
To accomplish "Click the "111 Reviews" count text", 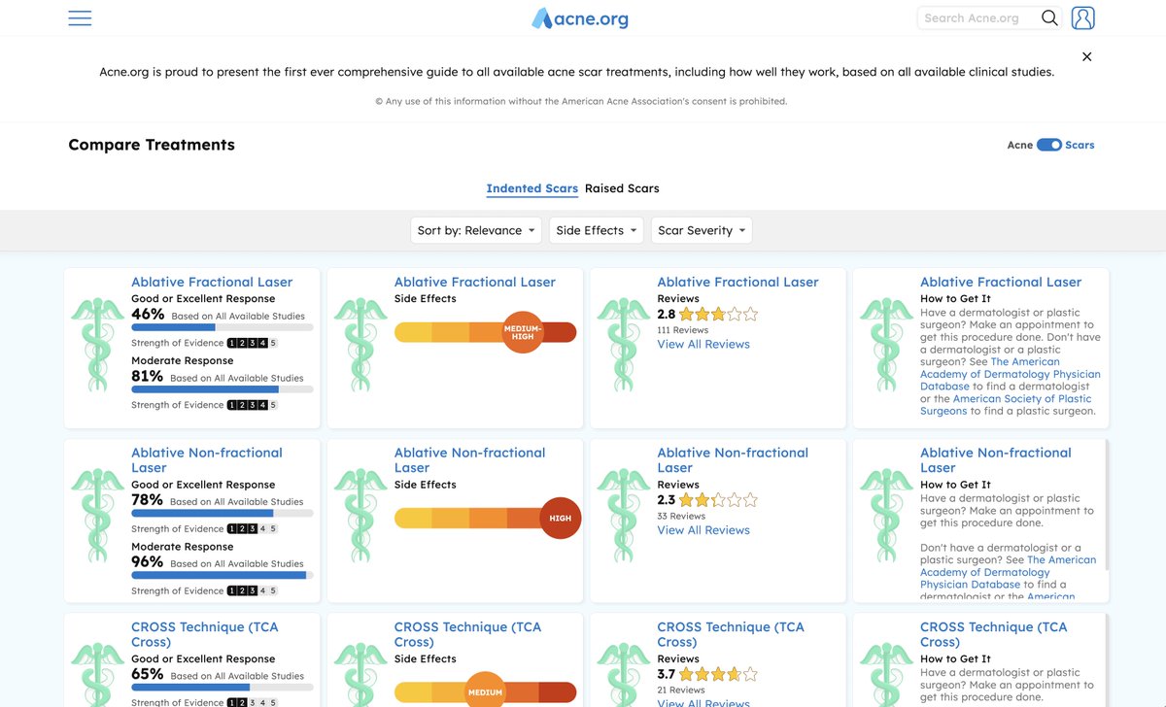I will coord(683,330).
